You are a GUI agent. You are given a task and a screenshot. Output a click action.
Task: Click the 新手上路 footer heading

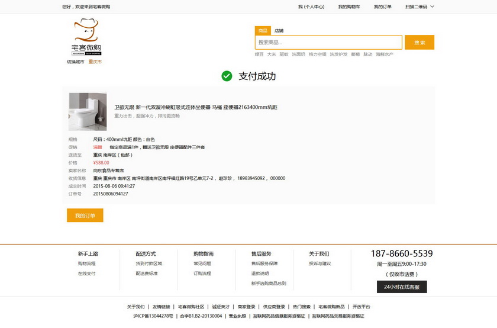click(x=88, y=254)
